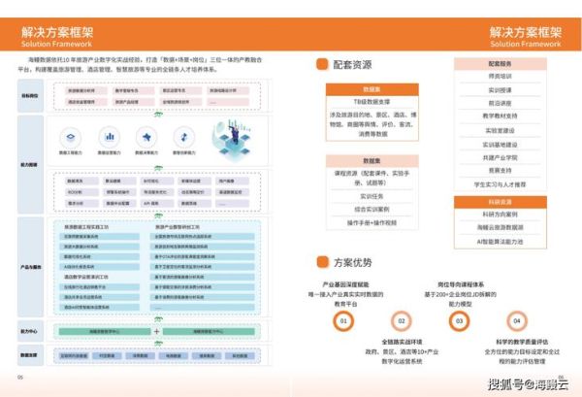
Task: Click the orange square beside 方案优势
Action: coord(323,262)
